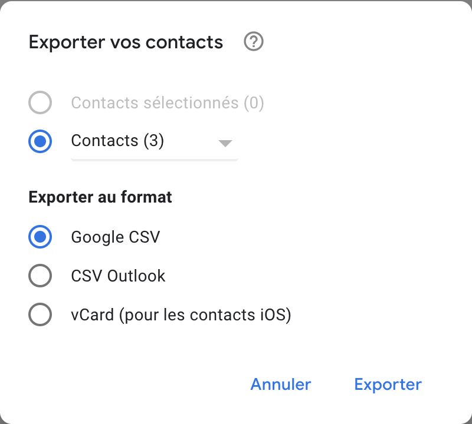Click the 'Google CSV' format label
The image size is (472, 424).
(x=116, y=237)
